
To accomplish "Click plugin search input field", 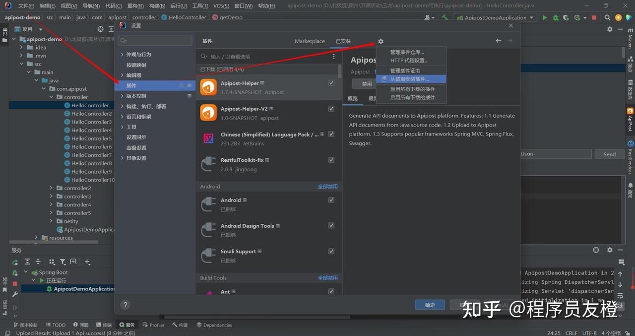I will point(265,57).
